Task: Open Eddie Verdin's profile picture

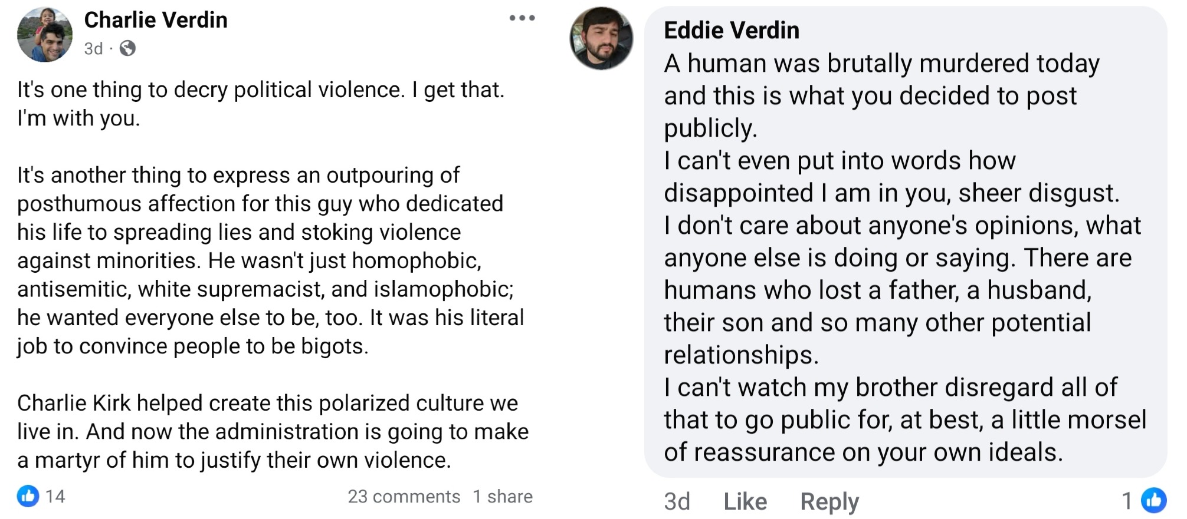Action: pos(601,38)
